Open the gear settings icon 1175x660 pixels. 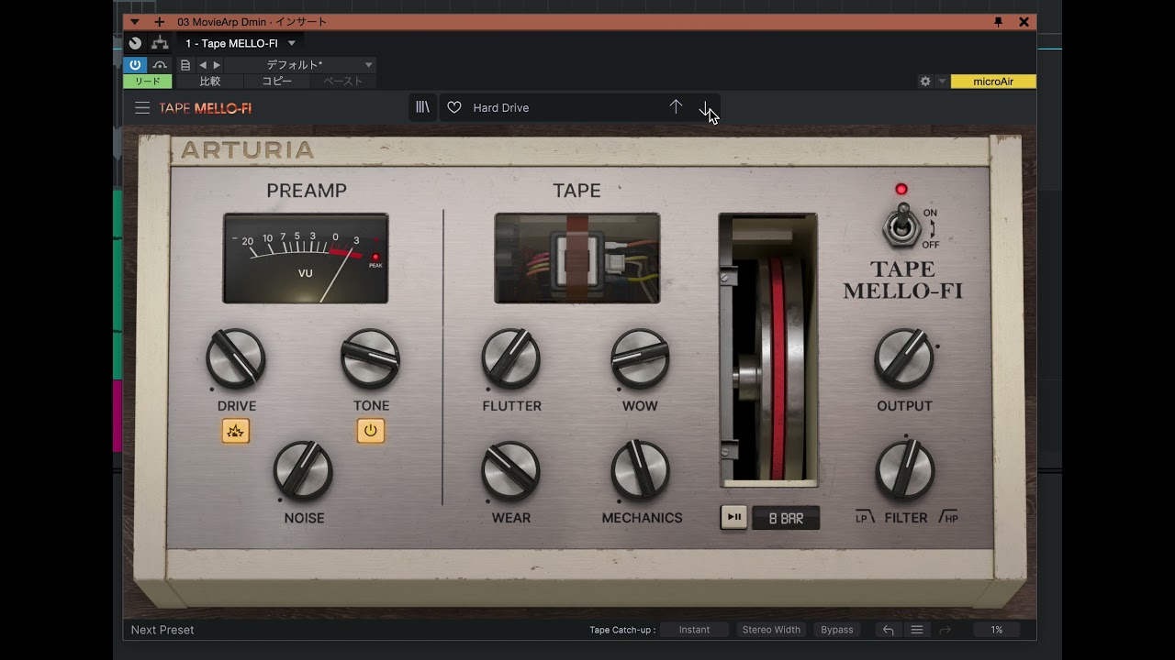[925, 82]
